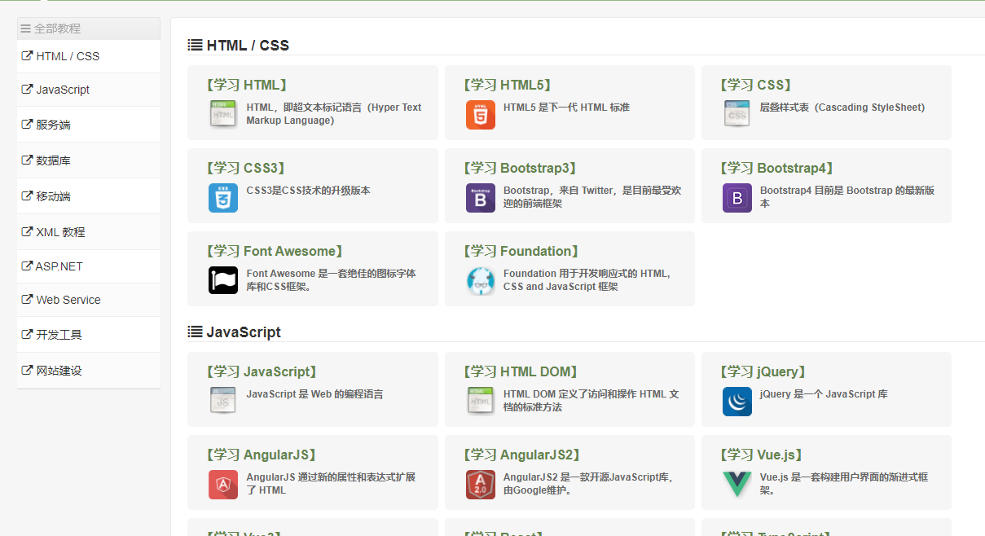Open the 【学习 CSS3】 tutorial link
Image resolution: width=985 pixels, height=536 pixels.
click(x=247, y=168)
